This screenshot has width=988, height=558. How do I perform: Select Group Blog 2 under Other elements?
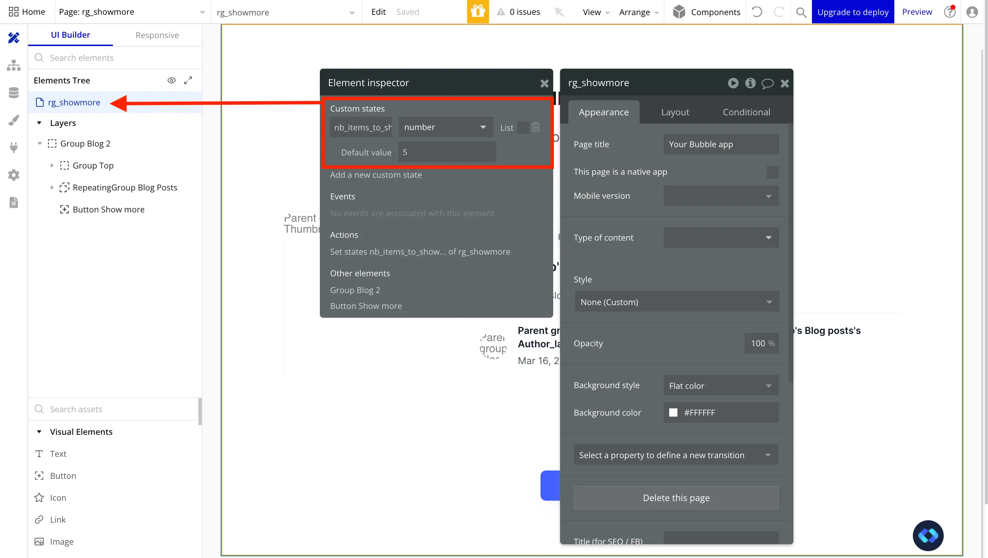pos(355,290)
